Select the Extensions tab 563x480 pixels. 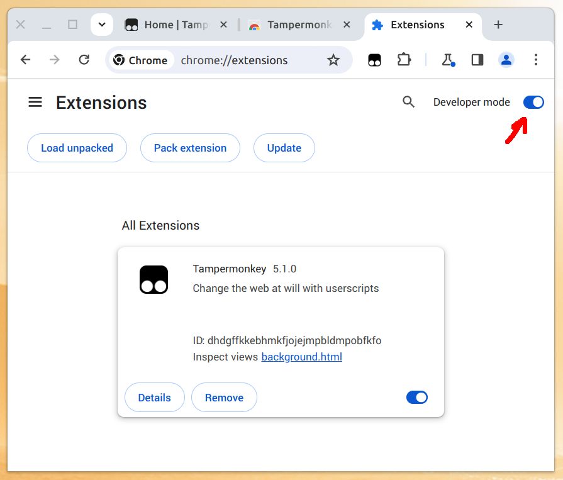[423, 25]
